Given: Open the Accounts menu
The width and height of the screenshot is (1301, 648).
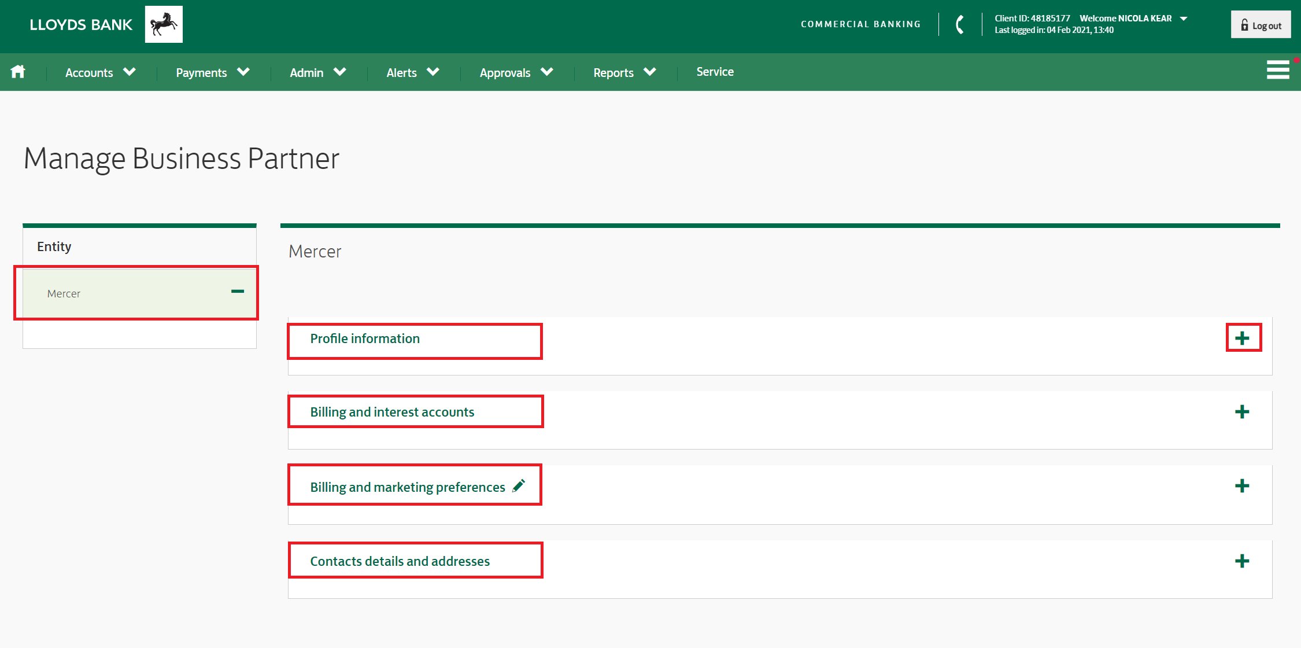Looking at the screenshot, I should [101, 72].
